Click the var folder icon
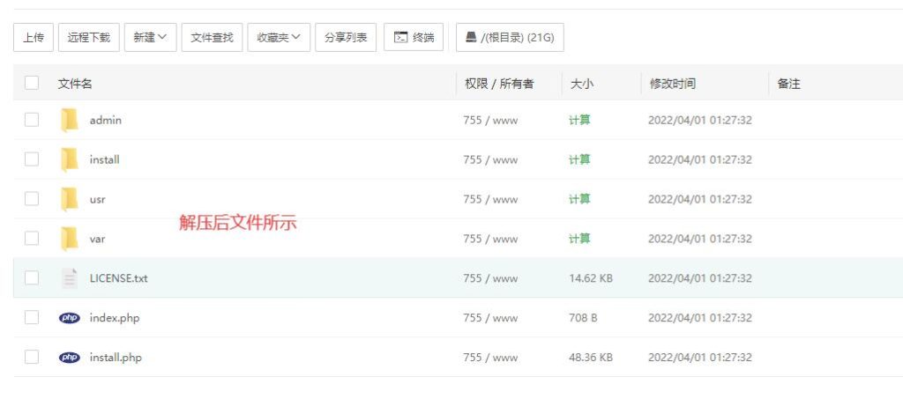 click(70, 239)
